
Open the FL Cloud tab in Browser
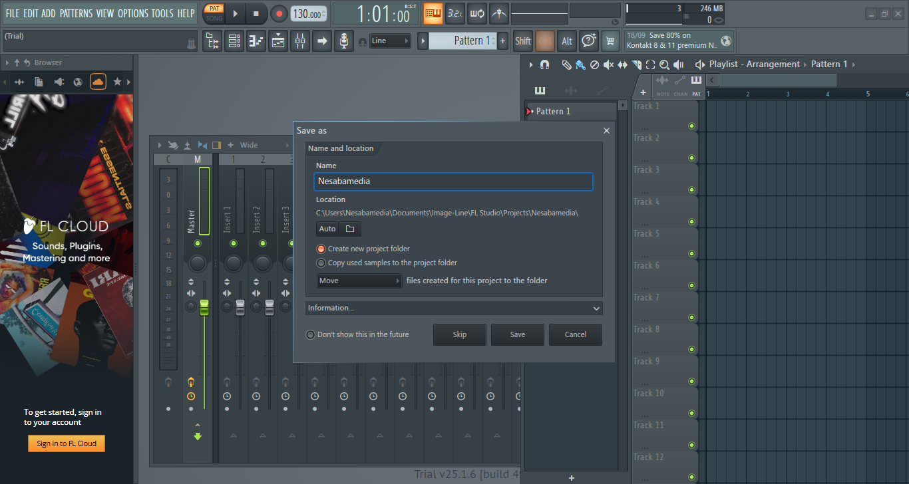[x=98, y=82]
